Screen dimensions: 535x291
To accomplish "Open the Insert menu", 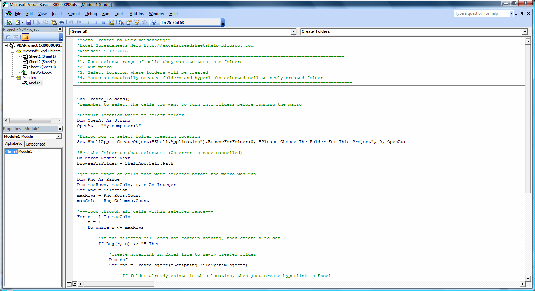I will point(57,14).
